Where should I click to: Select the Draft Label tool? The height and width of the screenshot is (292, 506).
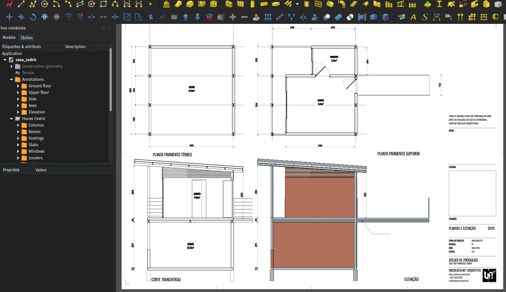tap(449, 17)
